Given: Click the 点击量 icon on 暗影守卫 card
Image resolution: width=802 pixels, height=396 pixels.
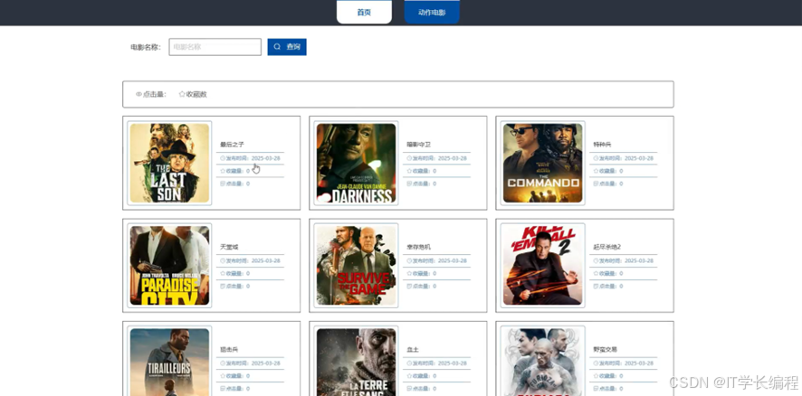Looking at the screenshot, I should tap(409, 184).
